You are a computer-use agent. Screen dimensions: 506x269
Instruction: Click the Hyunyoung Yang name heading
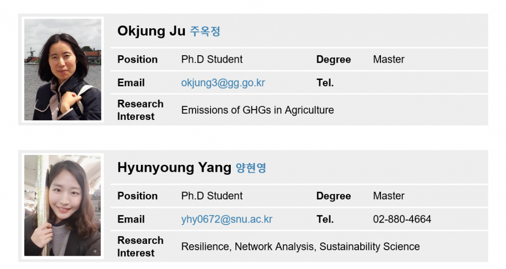click(174, 168)
